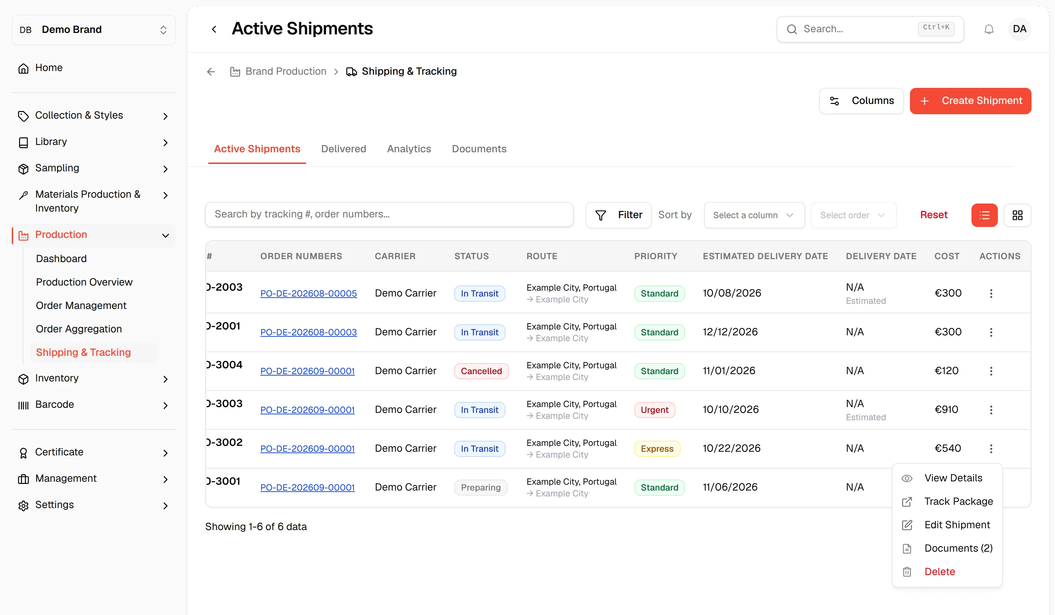Click three-dot menu for express €540 shipment
The height and width of the screenshot is (615, 1055).
(x=991, y=448)
